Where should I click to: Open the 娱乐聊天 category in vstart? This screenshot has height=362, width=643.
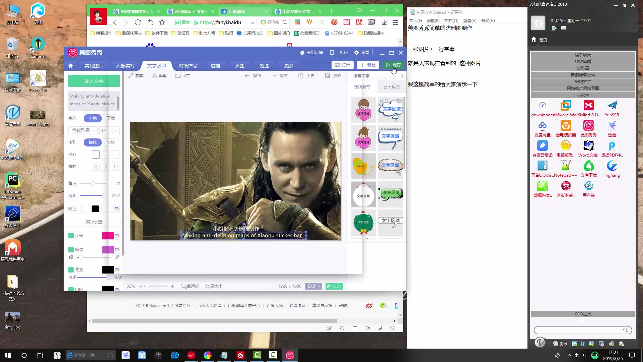[583, 55]
